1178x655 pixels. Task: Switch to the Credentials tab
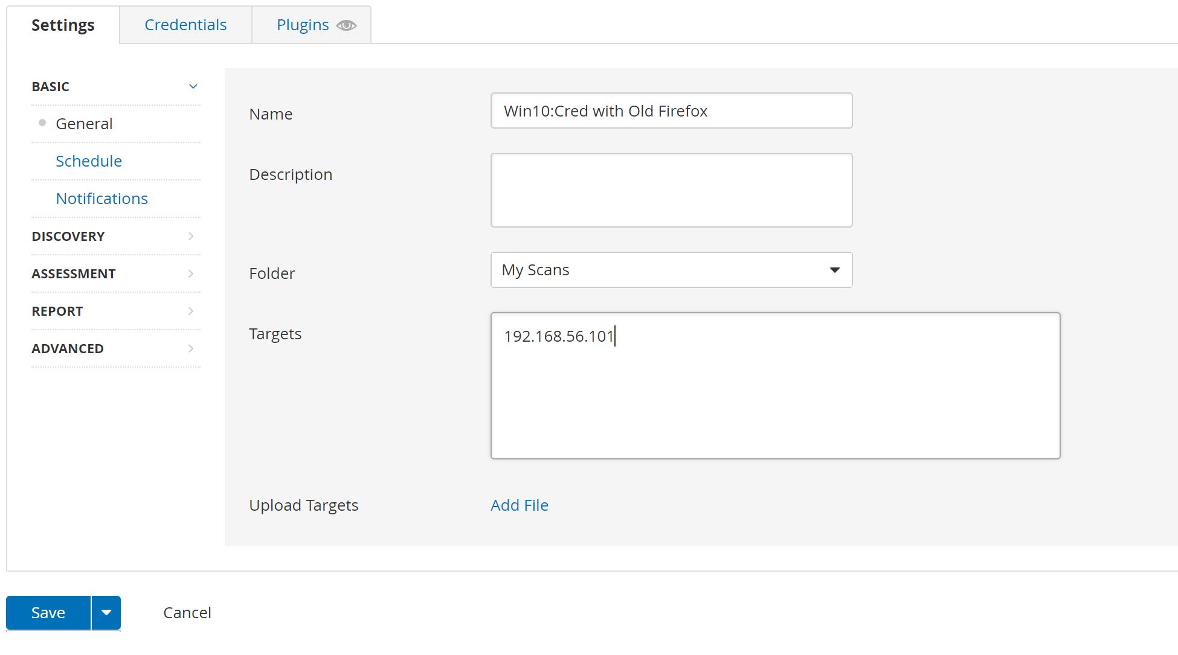pyautogui.click(x=185, y=25)
